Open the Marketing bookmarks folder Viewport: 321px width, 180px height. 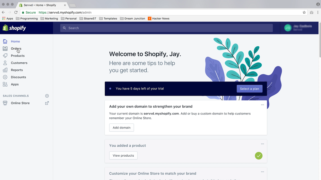[x=49, y=19]
